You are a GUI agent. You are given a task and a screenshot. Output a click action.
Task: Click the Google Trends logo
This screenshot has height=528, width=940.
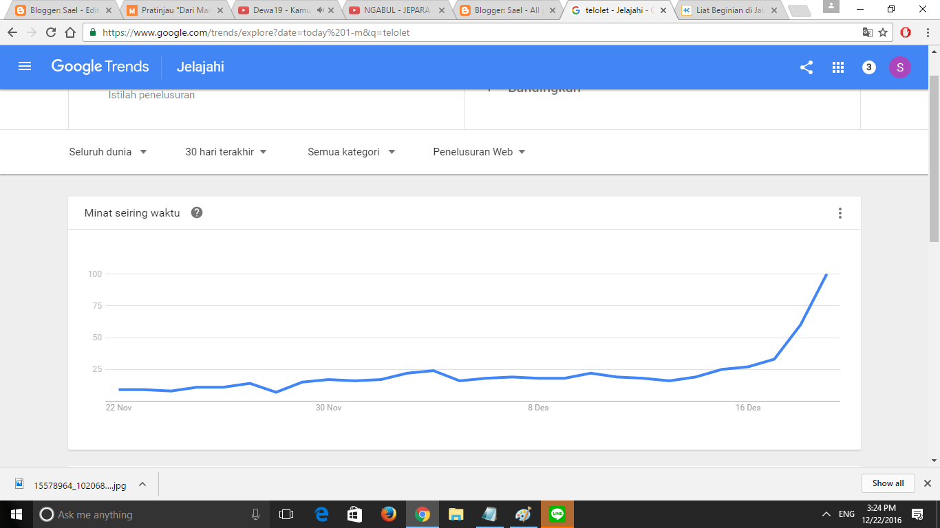pos(100,67)
